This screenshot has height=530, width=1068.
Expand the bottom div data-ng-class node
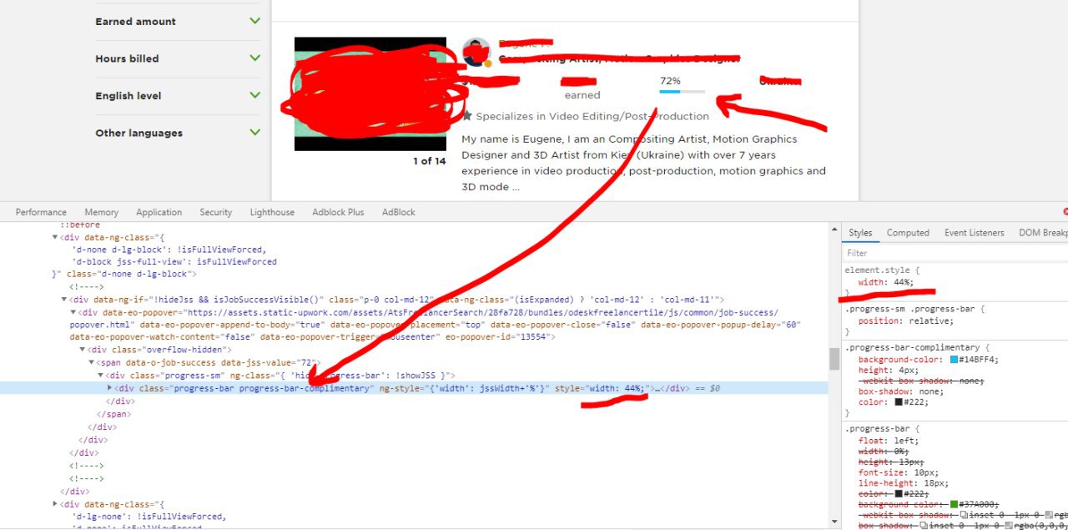(55, 504)
